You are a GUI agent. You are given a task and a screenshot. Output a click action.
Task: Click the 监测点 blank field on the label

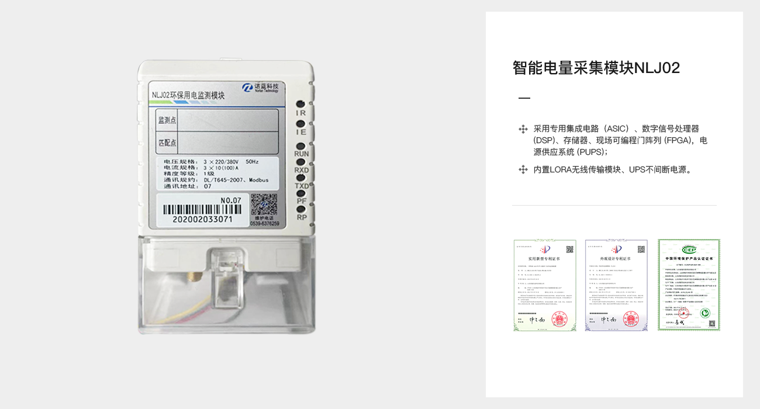[227, 120]
